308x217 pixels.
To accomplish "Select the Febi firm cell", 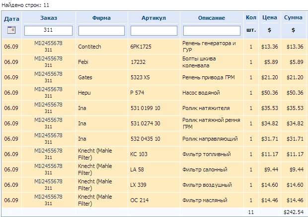I will pos(83,62).
